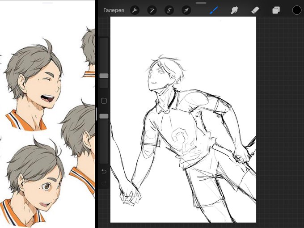The image size is (304, 228).
Task: Open the Gallery (Галерея) view
Action: point(114,10)
